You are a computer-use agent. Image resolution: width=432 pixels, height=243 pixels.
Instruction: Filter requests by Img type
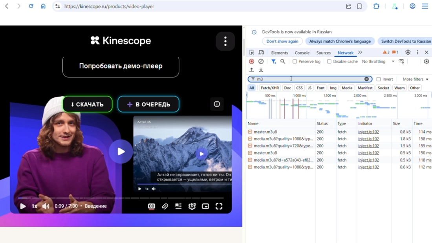click(333, 88)
